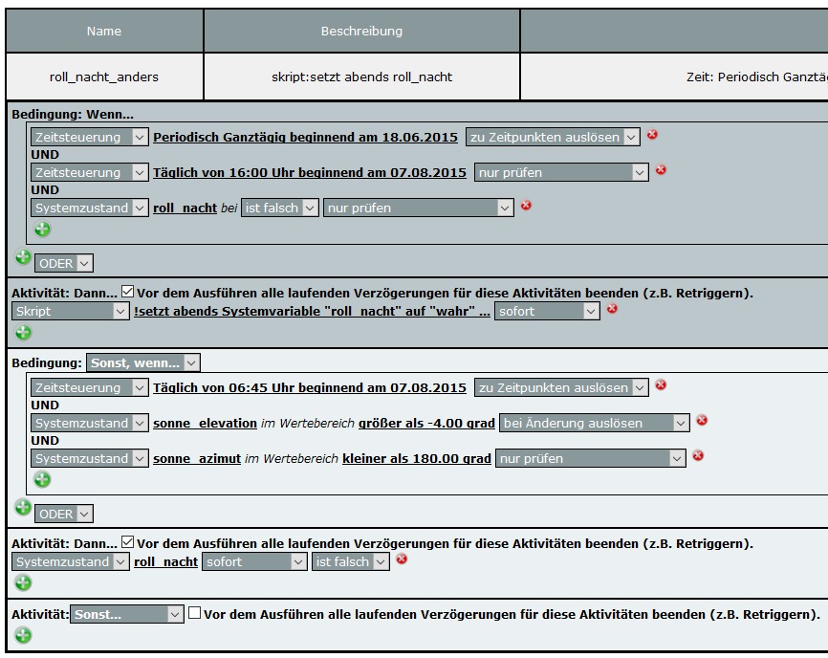Open 'ist falsch' dropdown in second Dann activity

pos(351,562)
